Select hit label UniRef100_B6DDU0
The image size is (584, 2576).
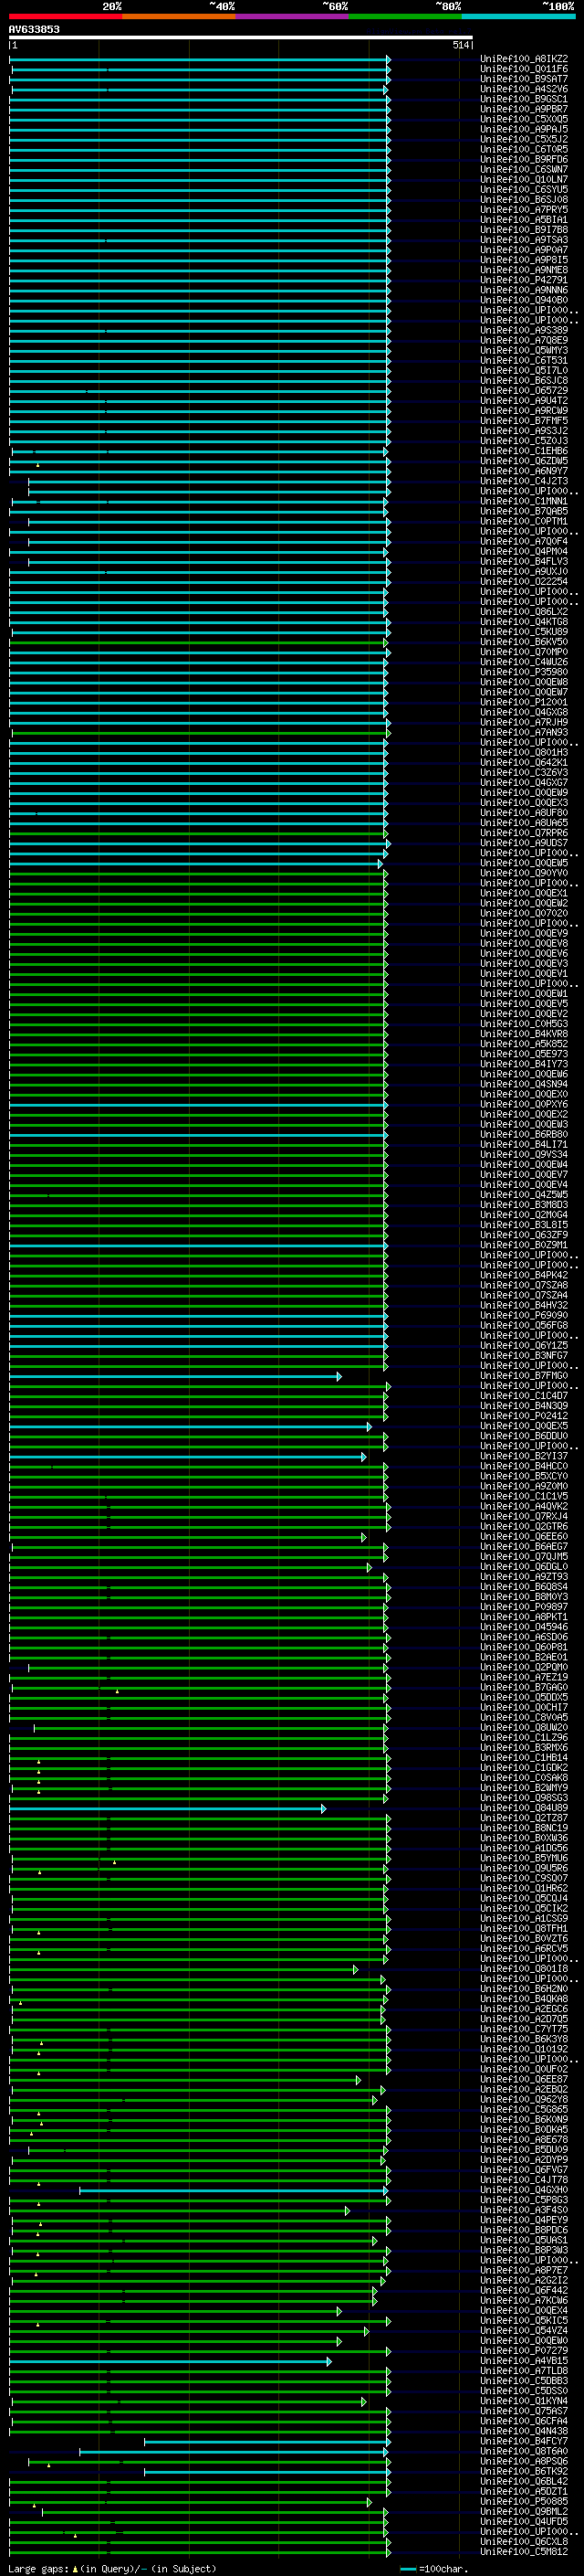524,1437
